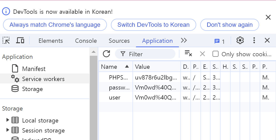The width and height of the screenshot is (276, 140).
Task: Clear all cookies icon
Action: 188,53
